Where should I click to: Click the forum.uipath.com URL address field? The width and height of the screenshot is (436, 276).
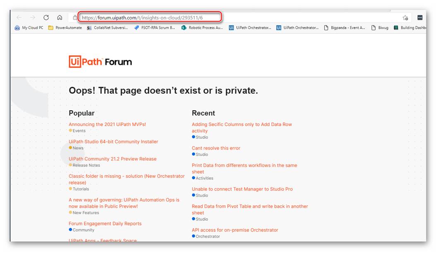pos(149,17)
